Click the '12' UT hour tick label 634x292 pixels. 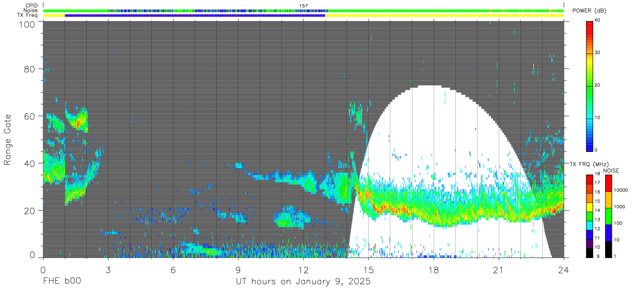(x=303, y=269)
